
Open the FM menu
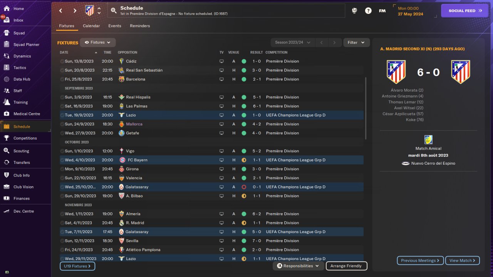(x=382, y=11)
